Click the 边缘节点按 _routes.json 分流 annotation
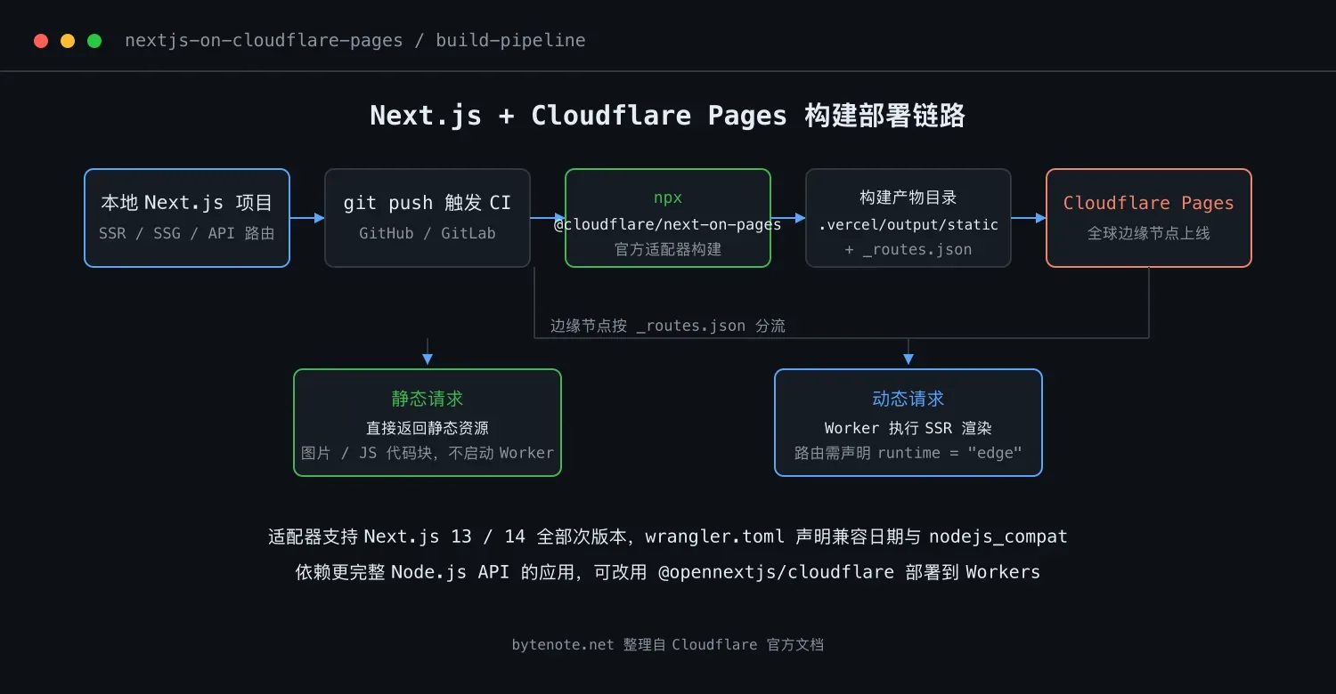Image resolution: width=1336 pixels, height=694 pixels. 668,326
